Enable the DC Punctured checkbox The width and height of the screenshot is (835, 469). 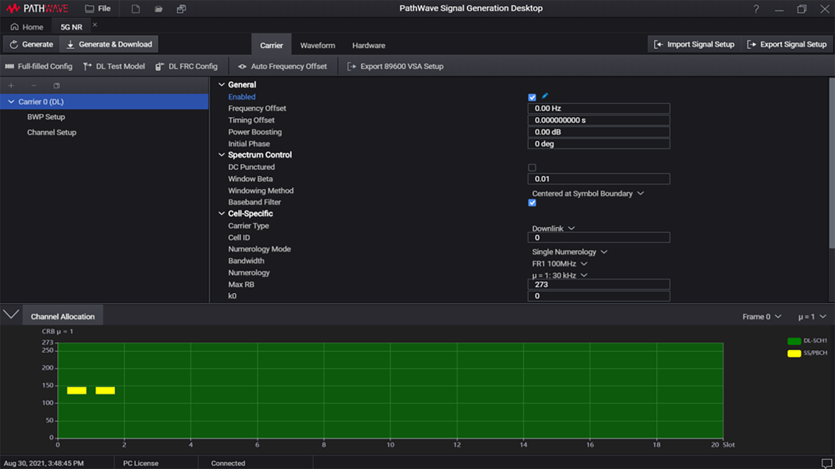point(532,167)
